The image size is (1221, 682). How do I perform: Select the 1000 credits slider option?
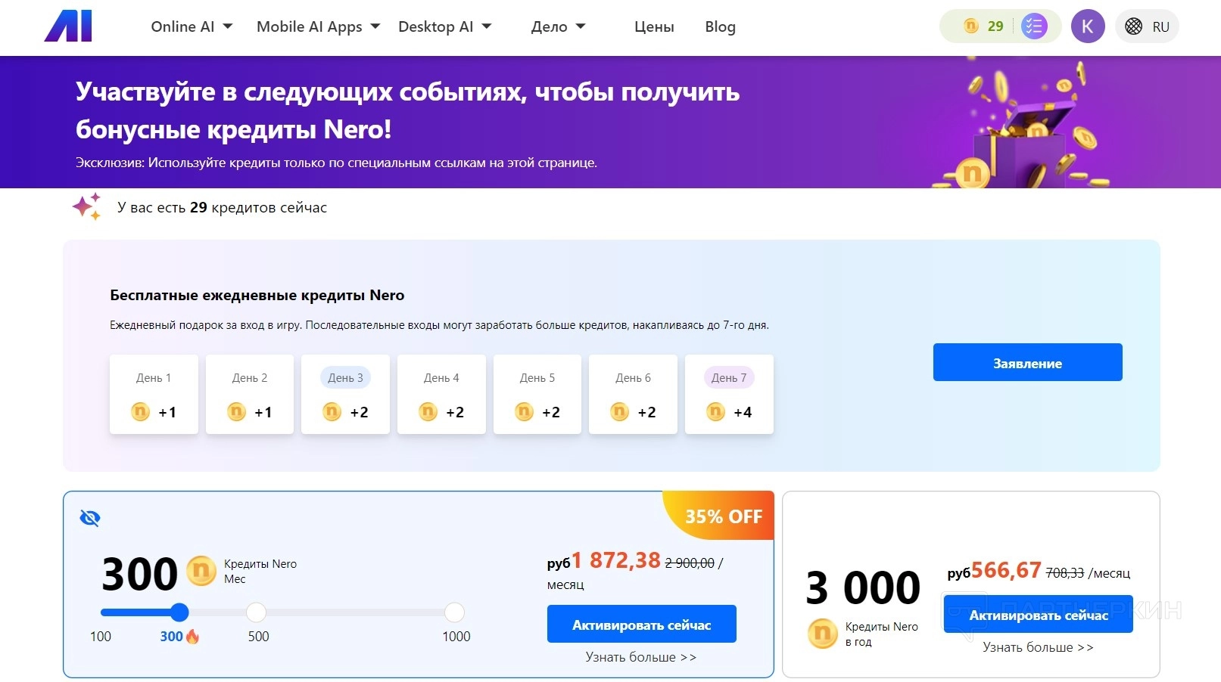454,612
